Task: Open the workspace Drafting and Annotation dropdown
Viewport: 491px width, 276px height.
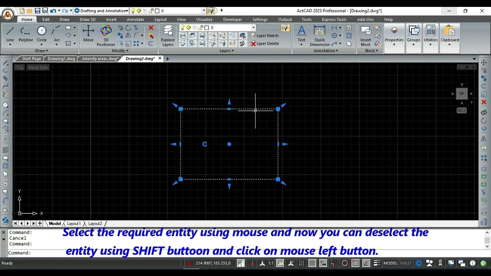Action: pyautogui.click(x=101, y=11)
